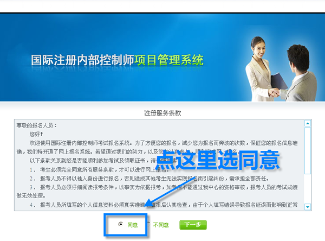Select the 同意 radio button
Screen dimensions: 325x241
pos(121,224)
